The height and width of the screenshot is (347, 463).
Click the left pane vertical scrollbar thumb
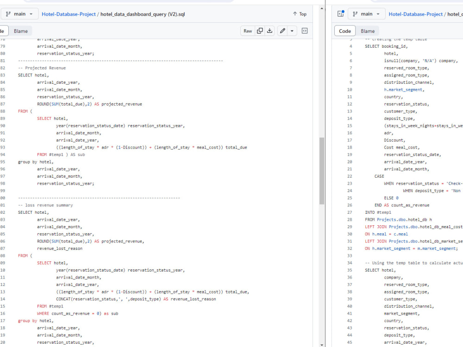322,171
